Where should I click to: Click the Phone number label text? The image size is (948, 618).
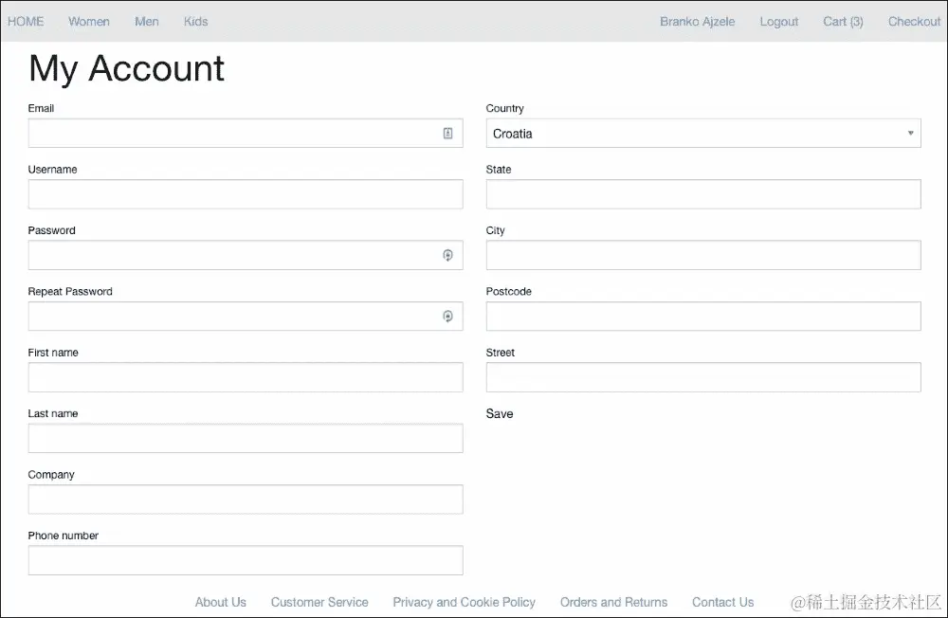click(63, 536)
